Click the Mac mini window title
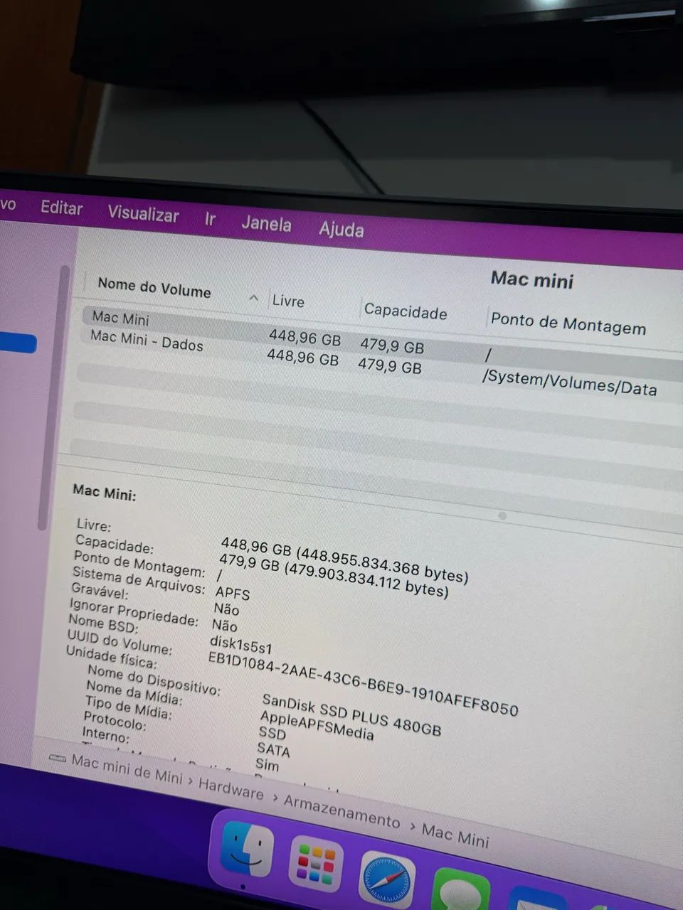 point(532,280)
